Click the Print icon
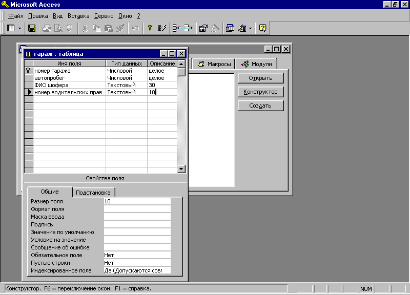This screenshot has width=410, height=295. (47, 28)
